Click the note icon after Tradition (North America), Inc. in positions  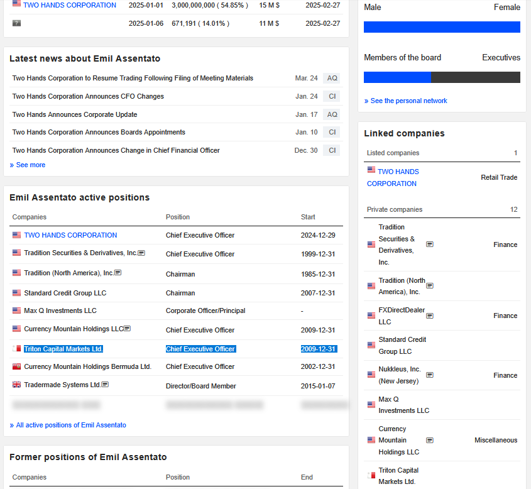[118, 273]
